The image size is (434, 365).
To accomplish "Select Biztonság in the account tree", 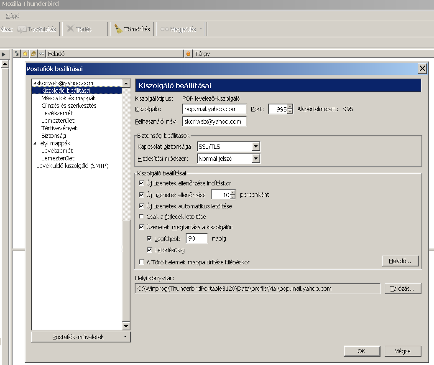I will tap(54, 136).
